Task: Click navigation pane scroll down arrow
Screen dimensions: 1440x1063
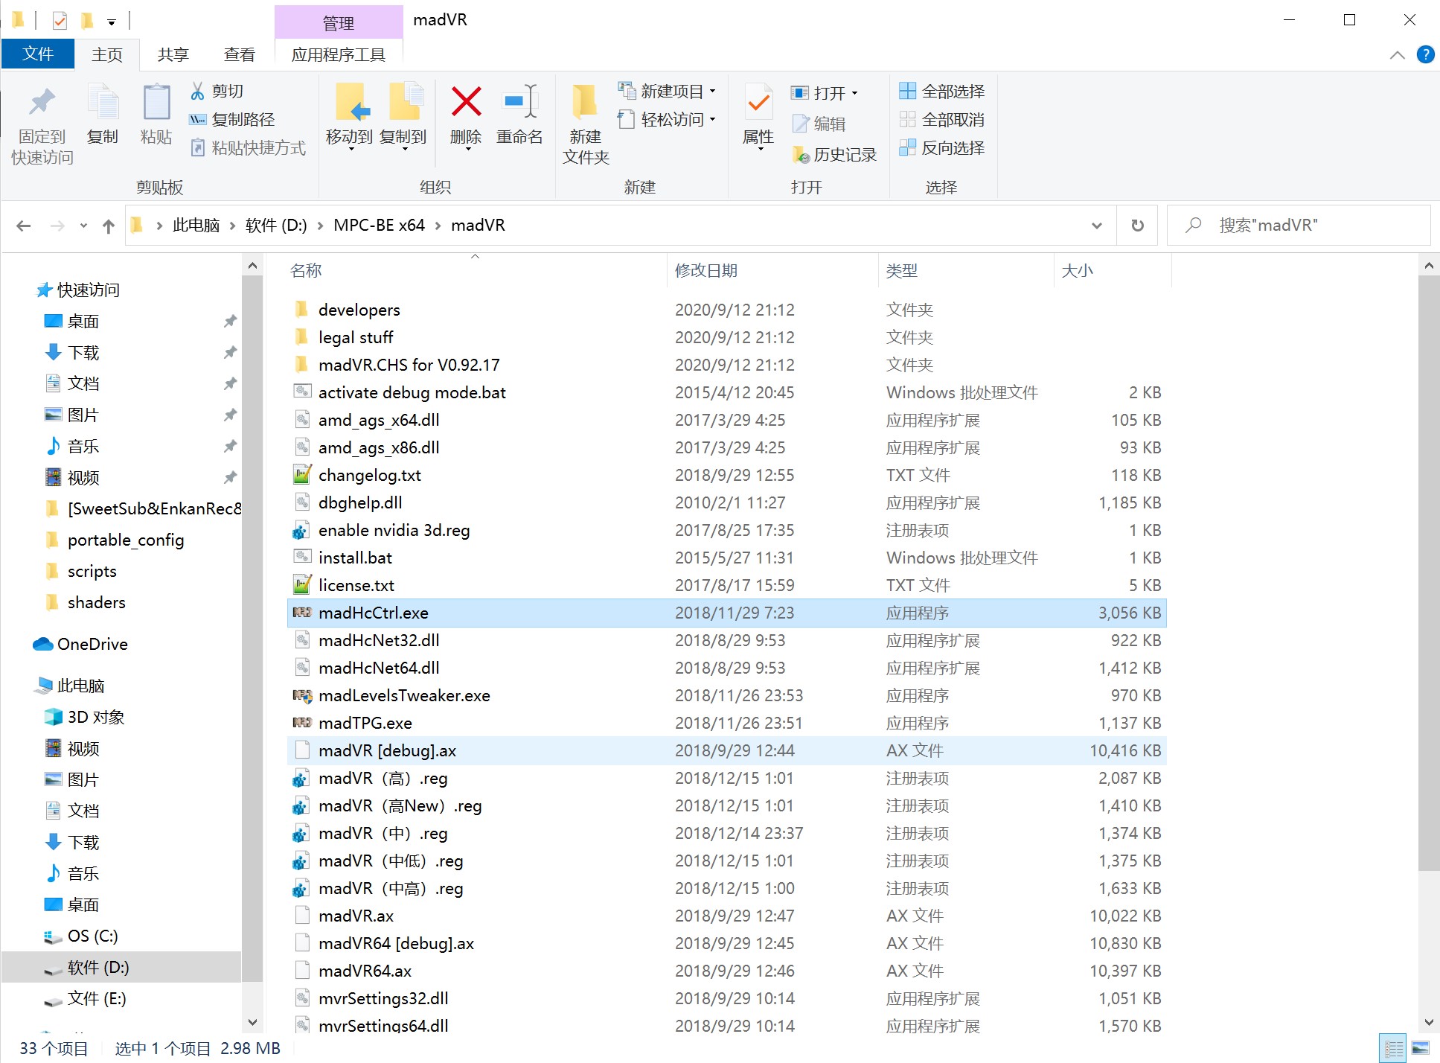Action: [252, 1022]
